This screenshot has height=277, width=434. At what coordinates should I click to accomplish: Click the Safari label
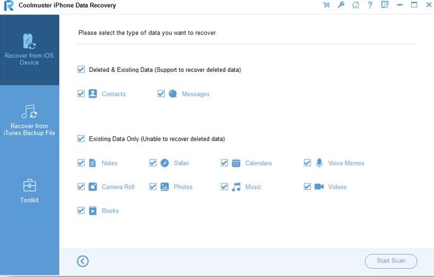181,163
